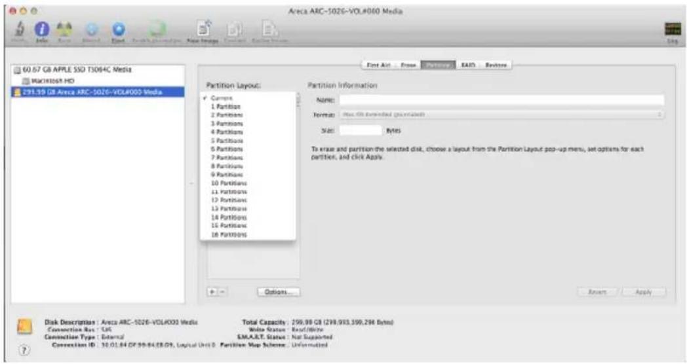Screen dimensions: 687x364
Task: Choose 1 Partition layout
Action: 248,106
